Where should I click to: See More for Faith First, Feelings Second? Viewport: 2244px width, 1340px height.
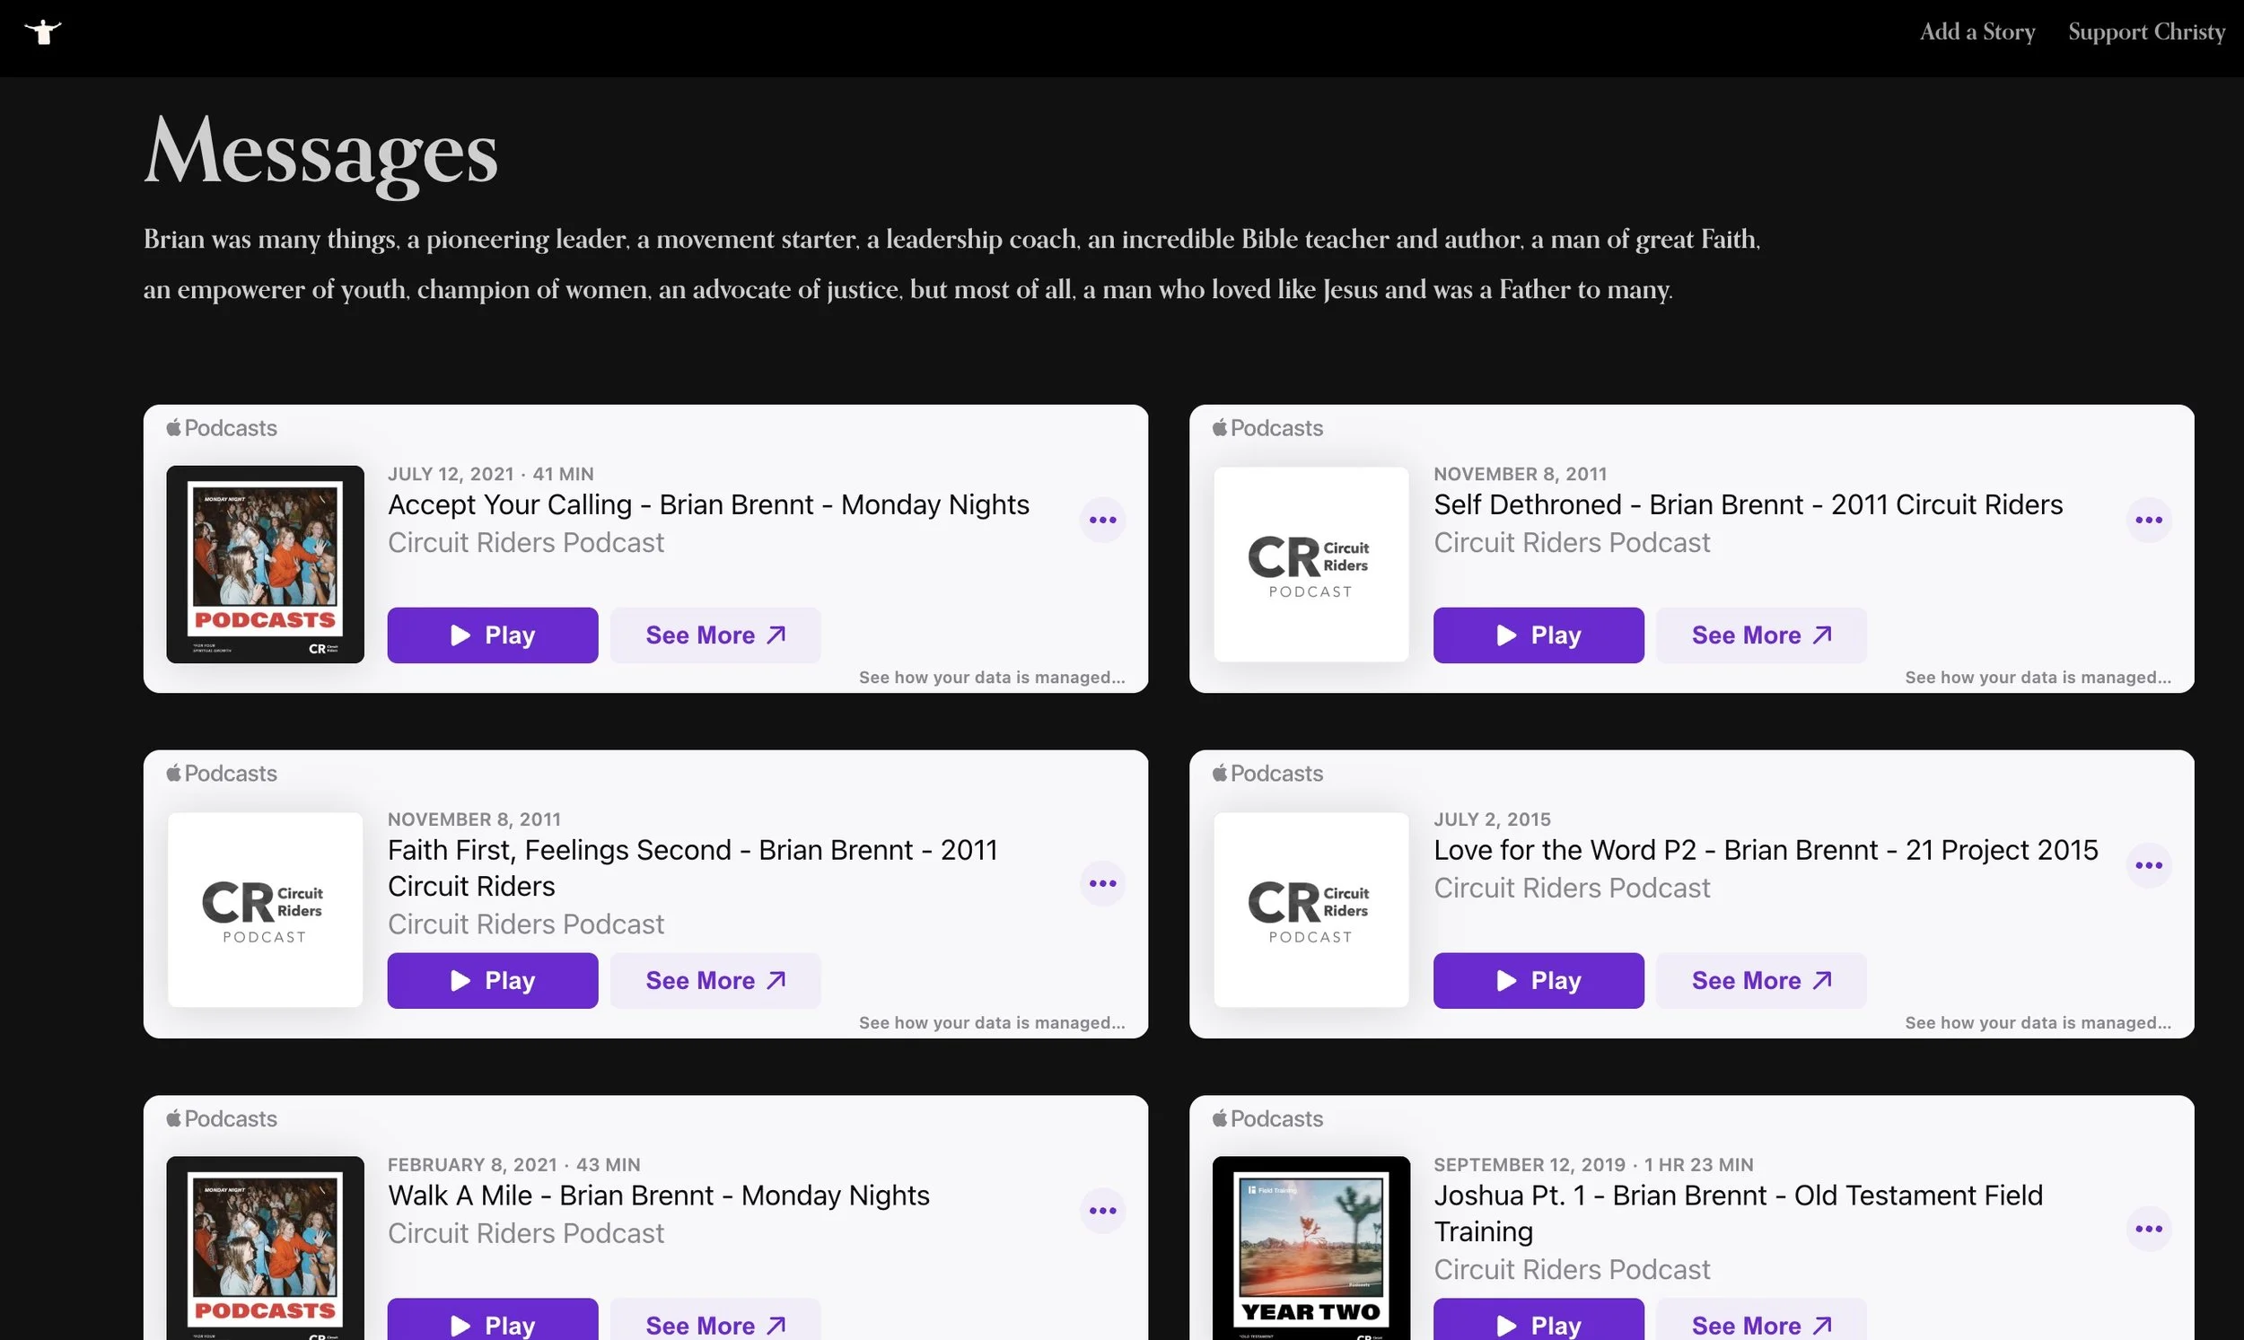pyautogui.click(x=715, y=980)
